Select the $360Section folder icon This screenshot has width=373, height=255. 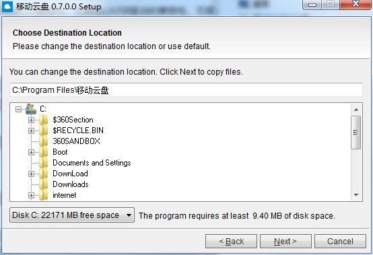click(43, 120)
